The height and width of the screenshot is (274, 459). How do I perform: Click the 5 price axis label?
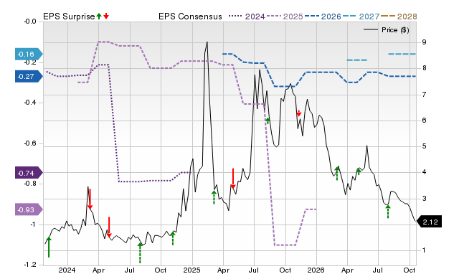pos(424,146)
